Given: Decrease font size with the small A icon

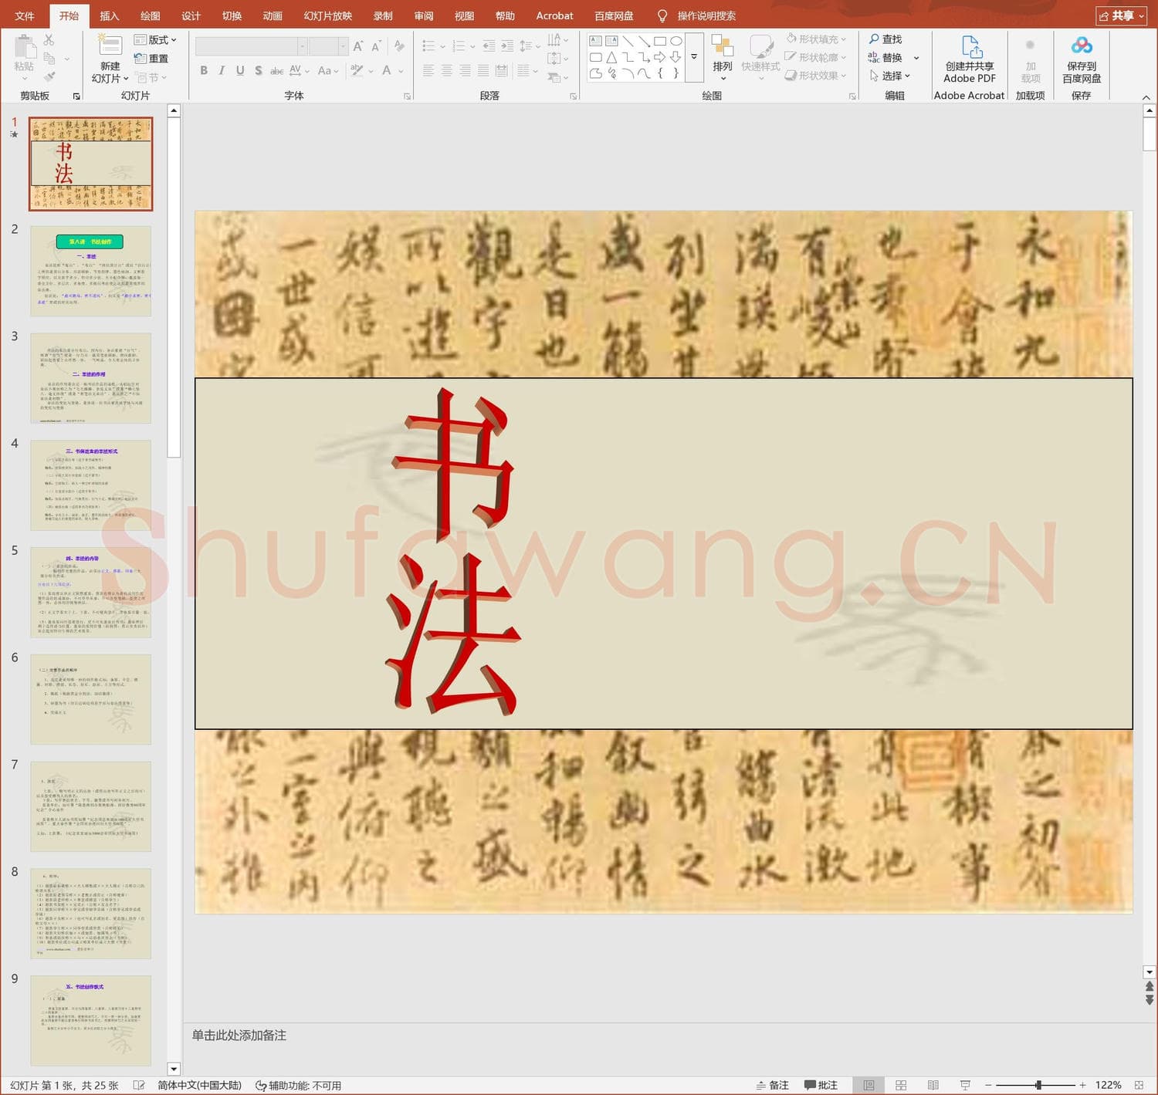Looking at the screenshot, I should [376, 46].
